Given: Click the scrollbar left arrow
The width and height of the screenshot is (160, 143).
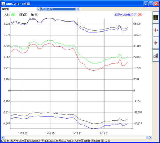Looking at the screenshot, I should 3,137.
